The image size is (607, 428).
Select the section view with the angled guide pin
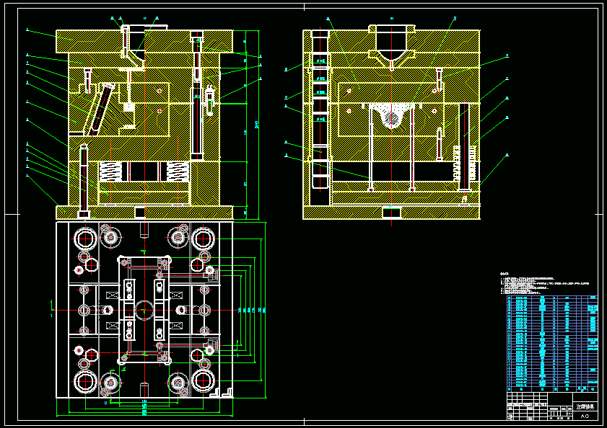point(144,122)
